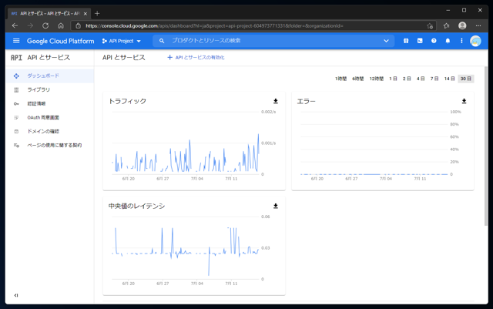Image resolution: width=493 pixels, height=309 pixels.
Task: Open the browser profile icon
Action: coord(462,25)
